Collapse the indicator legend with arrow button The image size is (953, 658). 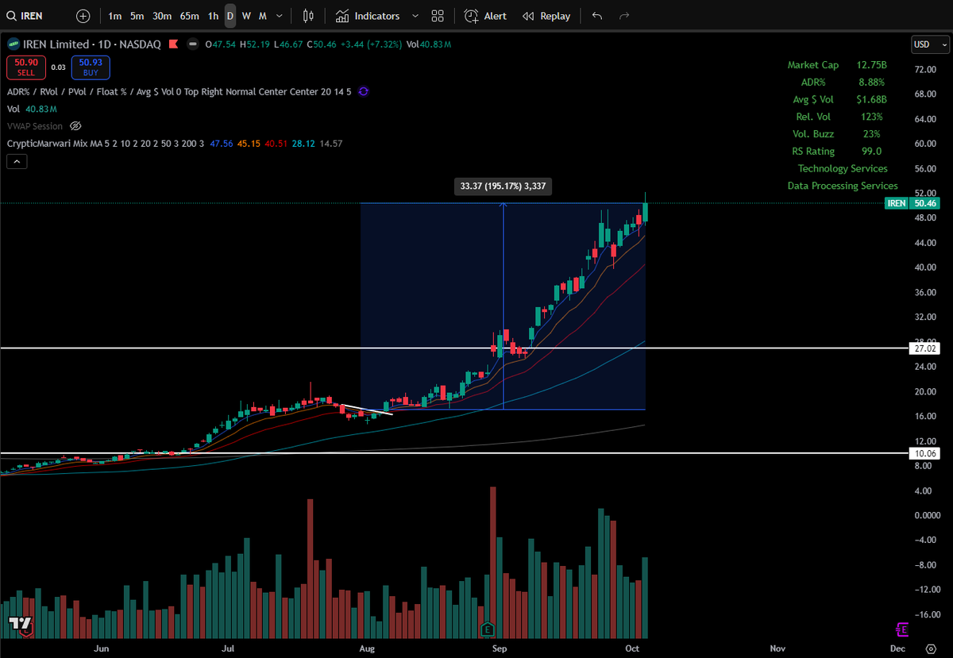17,161
